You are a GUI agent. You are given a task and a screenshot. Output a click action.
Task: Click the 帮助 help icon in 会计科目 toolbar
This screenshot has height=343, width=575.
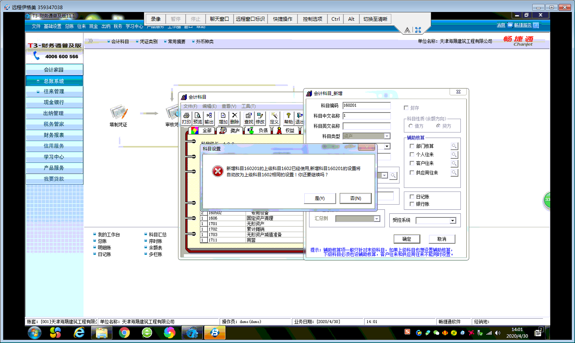pos(288,118)
